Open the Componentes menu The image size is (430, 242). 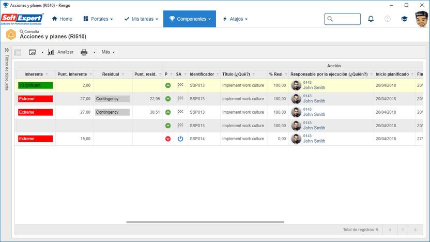[190, 19]
